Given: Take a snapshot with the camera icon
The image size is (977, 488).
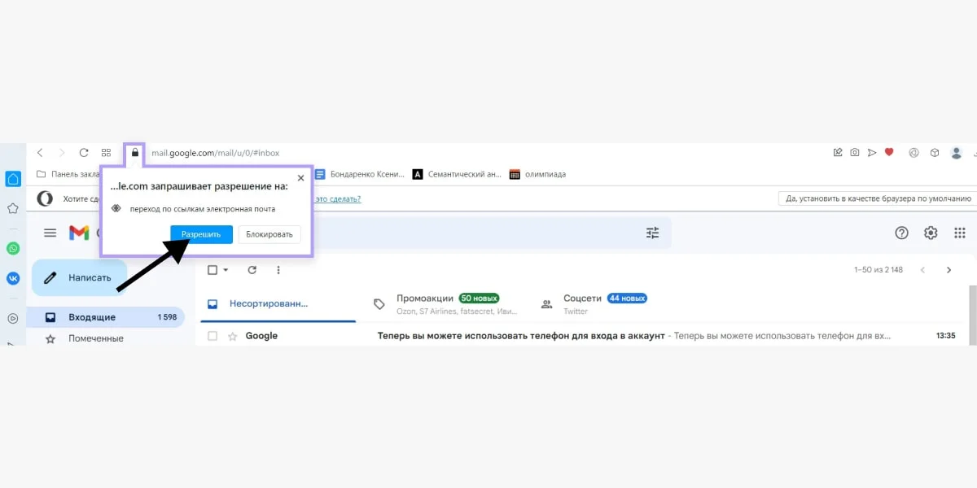Looking at the screenshot, I should [854, 152].
